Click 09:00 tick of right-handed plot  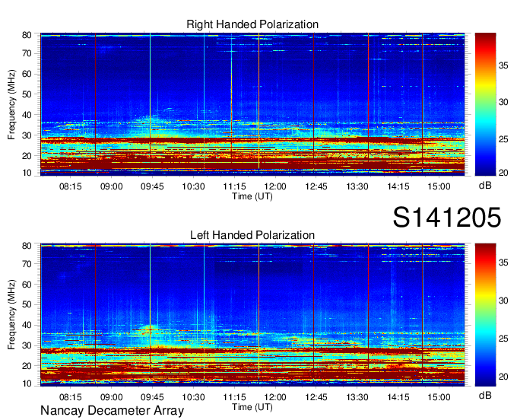click(112, 186)
